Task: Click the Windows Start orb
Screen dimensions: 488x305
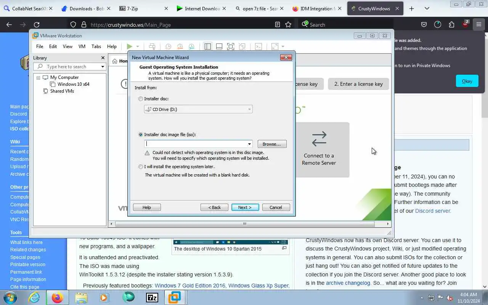Action: [10, 297]
